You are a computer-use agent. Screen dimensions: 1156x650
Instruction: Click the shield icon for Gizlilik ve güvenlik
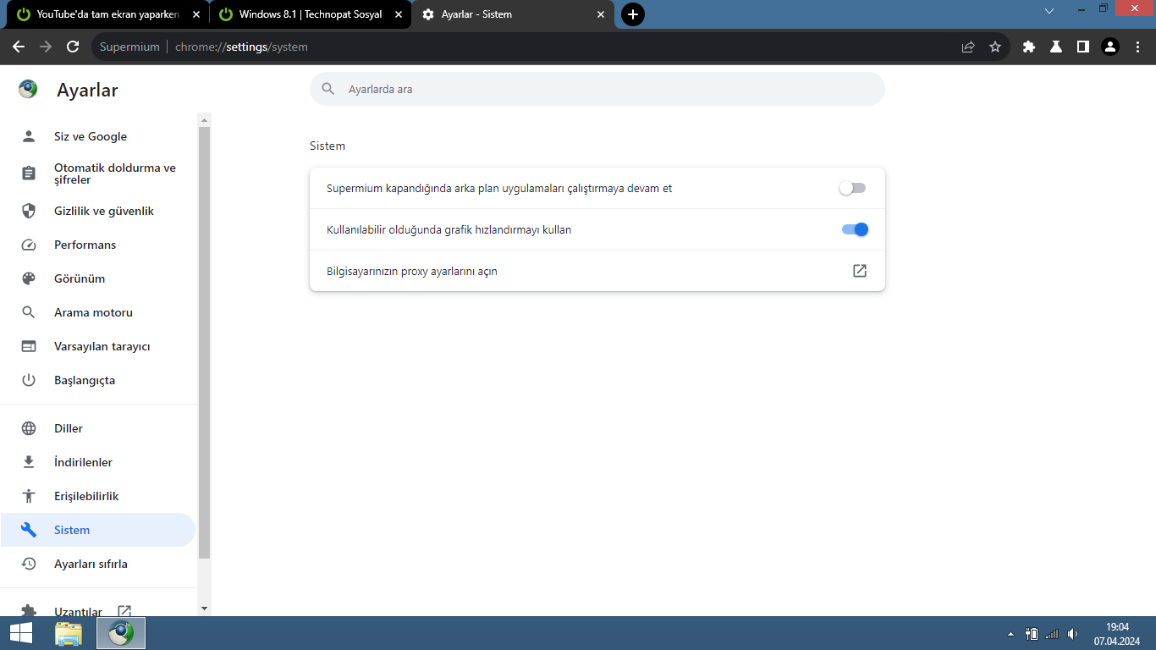(29, 211)
